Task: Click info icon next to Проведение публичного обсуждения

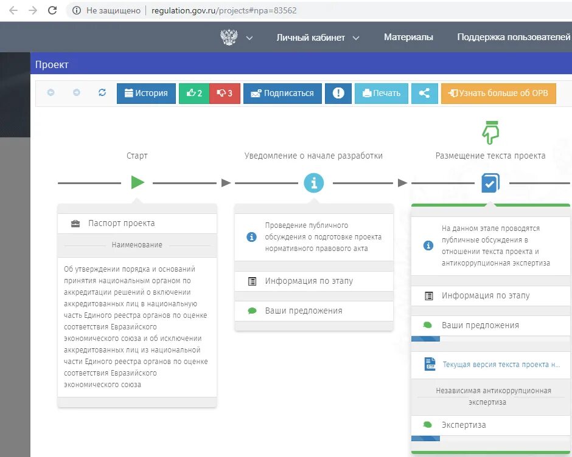Action: 251,237
